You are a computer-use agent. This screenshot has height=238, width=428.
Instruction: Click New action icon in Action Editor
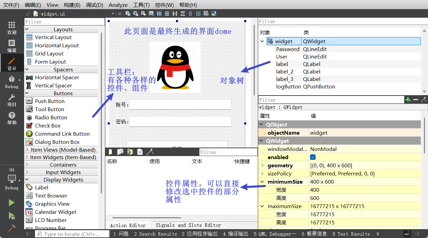click(x=110, y=152)
